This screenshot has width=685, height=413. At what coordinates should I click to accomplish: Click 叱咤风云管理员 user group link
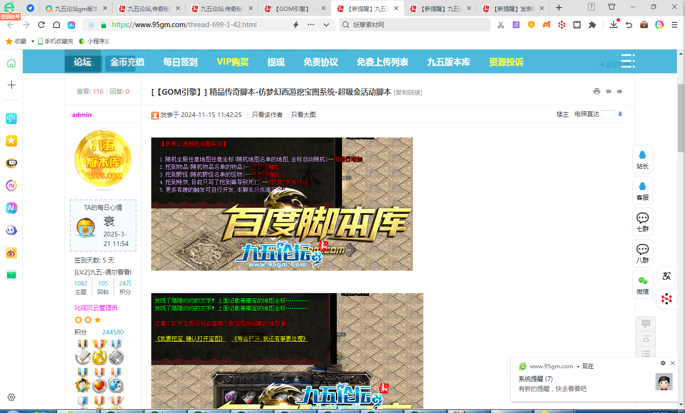[x=96, y=308]
